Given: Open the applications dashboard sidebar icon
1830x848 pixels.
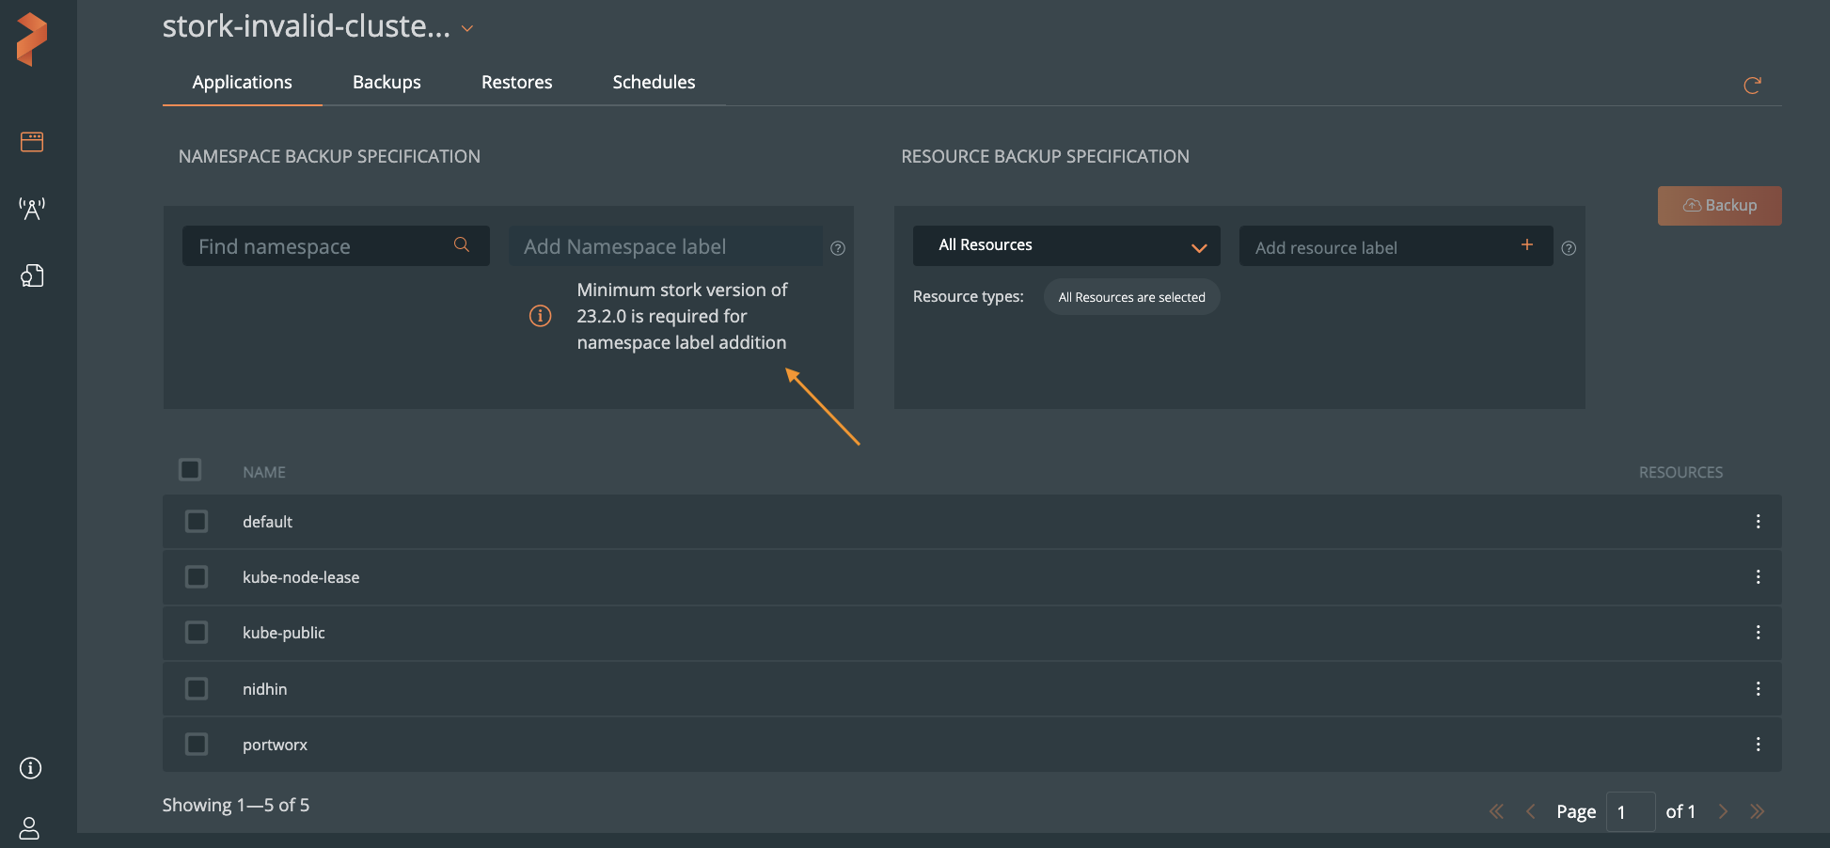Looking at the screenshot, I should [x=32, y=142].
